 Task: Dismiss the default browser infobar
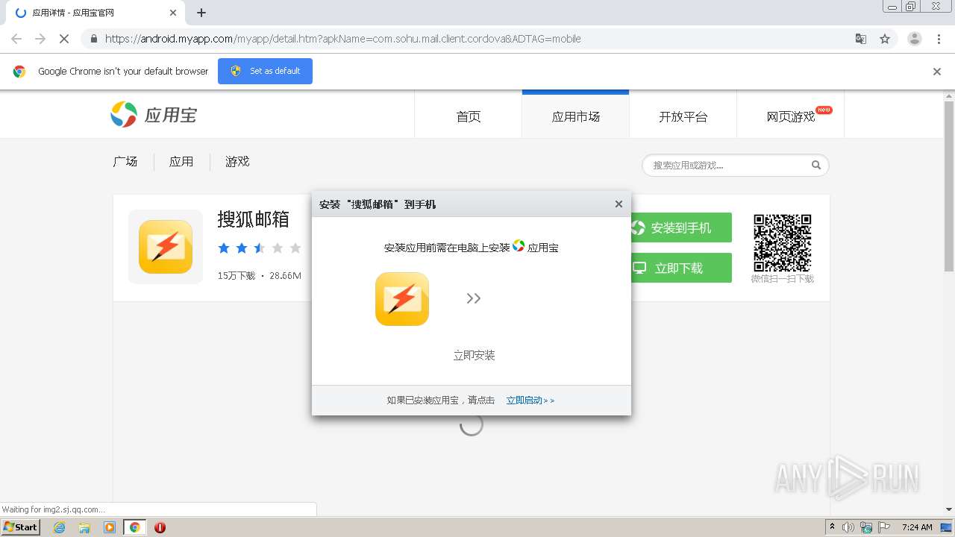937,72
